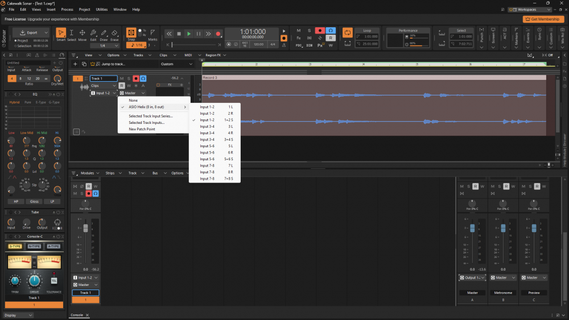
Task: Enable input echo on Track 1
Action: click(143, 78)
